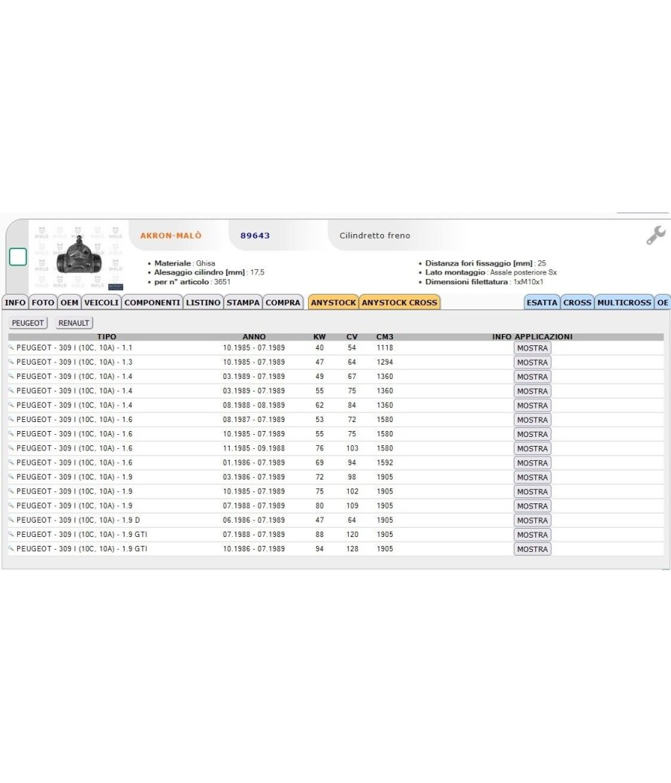Open the FOTO tab
This screenshot has width=671, height=783.
[x=43, y=302]
